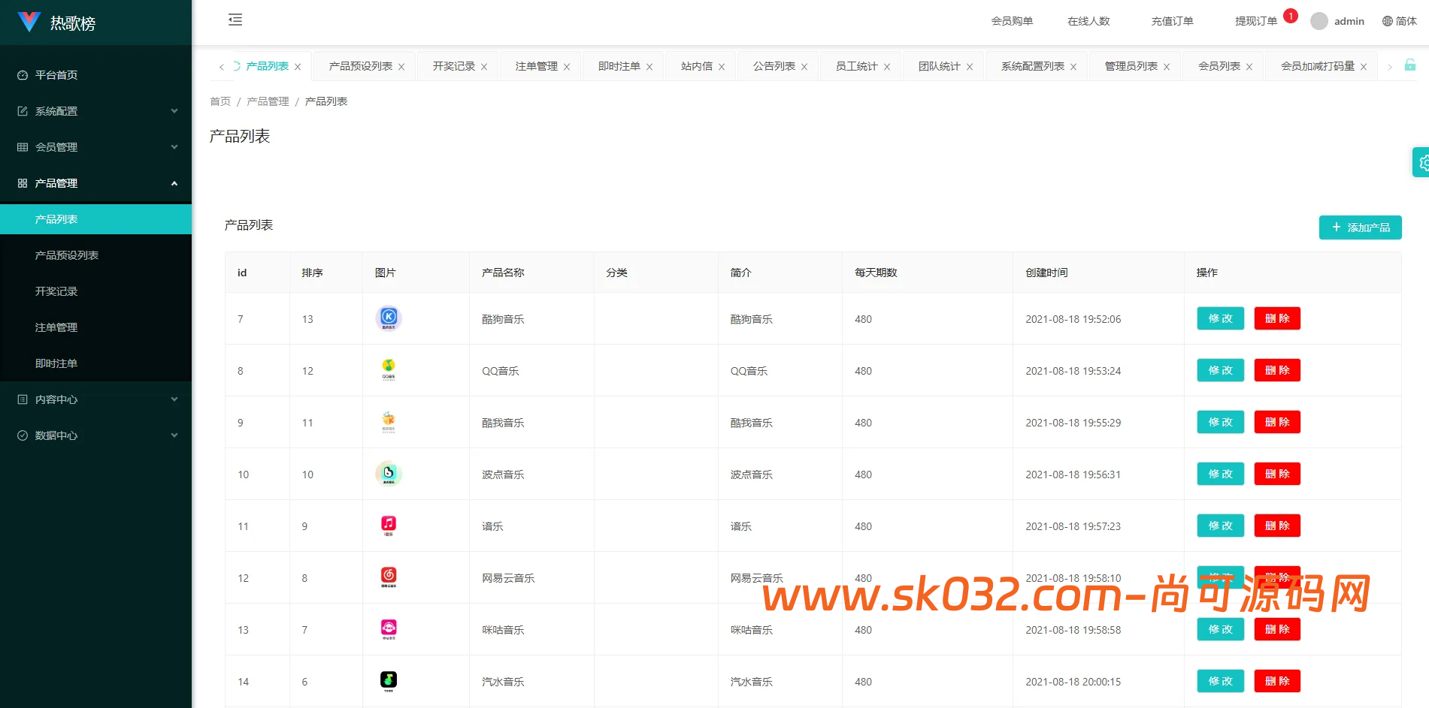Click the globe language icon
The width and height of the screenshot is (1429, 708).
[1388, 21]
